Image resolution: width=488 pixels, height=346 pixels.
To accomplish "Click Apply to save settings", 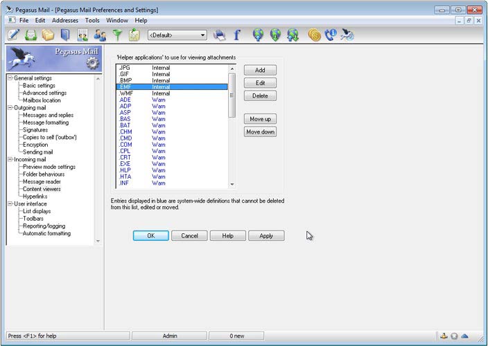I will pyautogui.click(x=266, y=236).
